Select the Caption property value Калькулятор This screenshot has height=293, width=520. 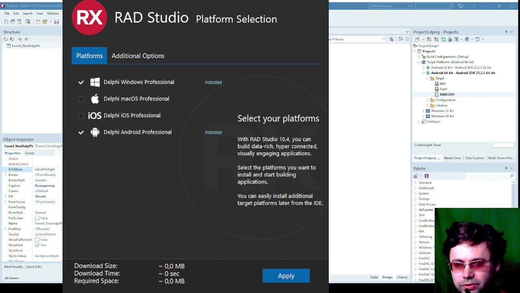coord(45,186)
